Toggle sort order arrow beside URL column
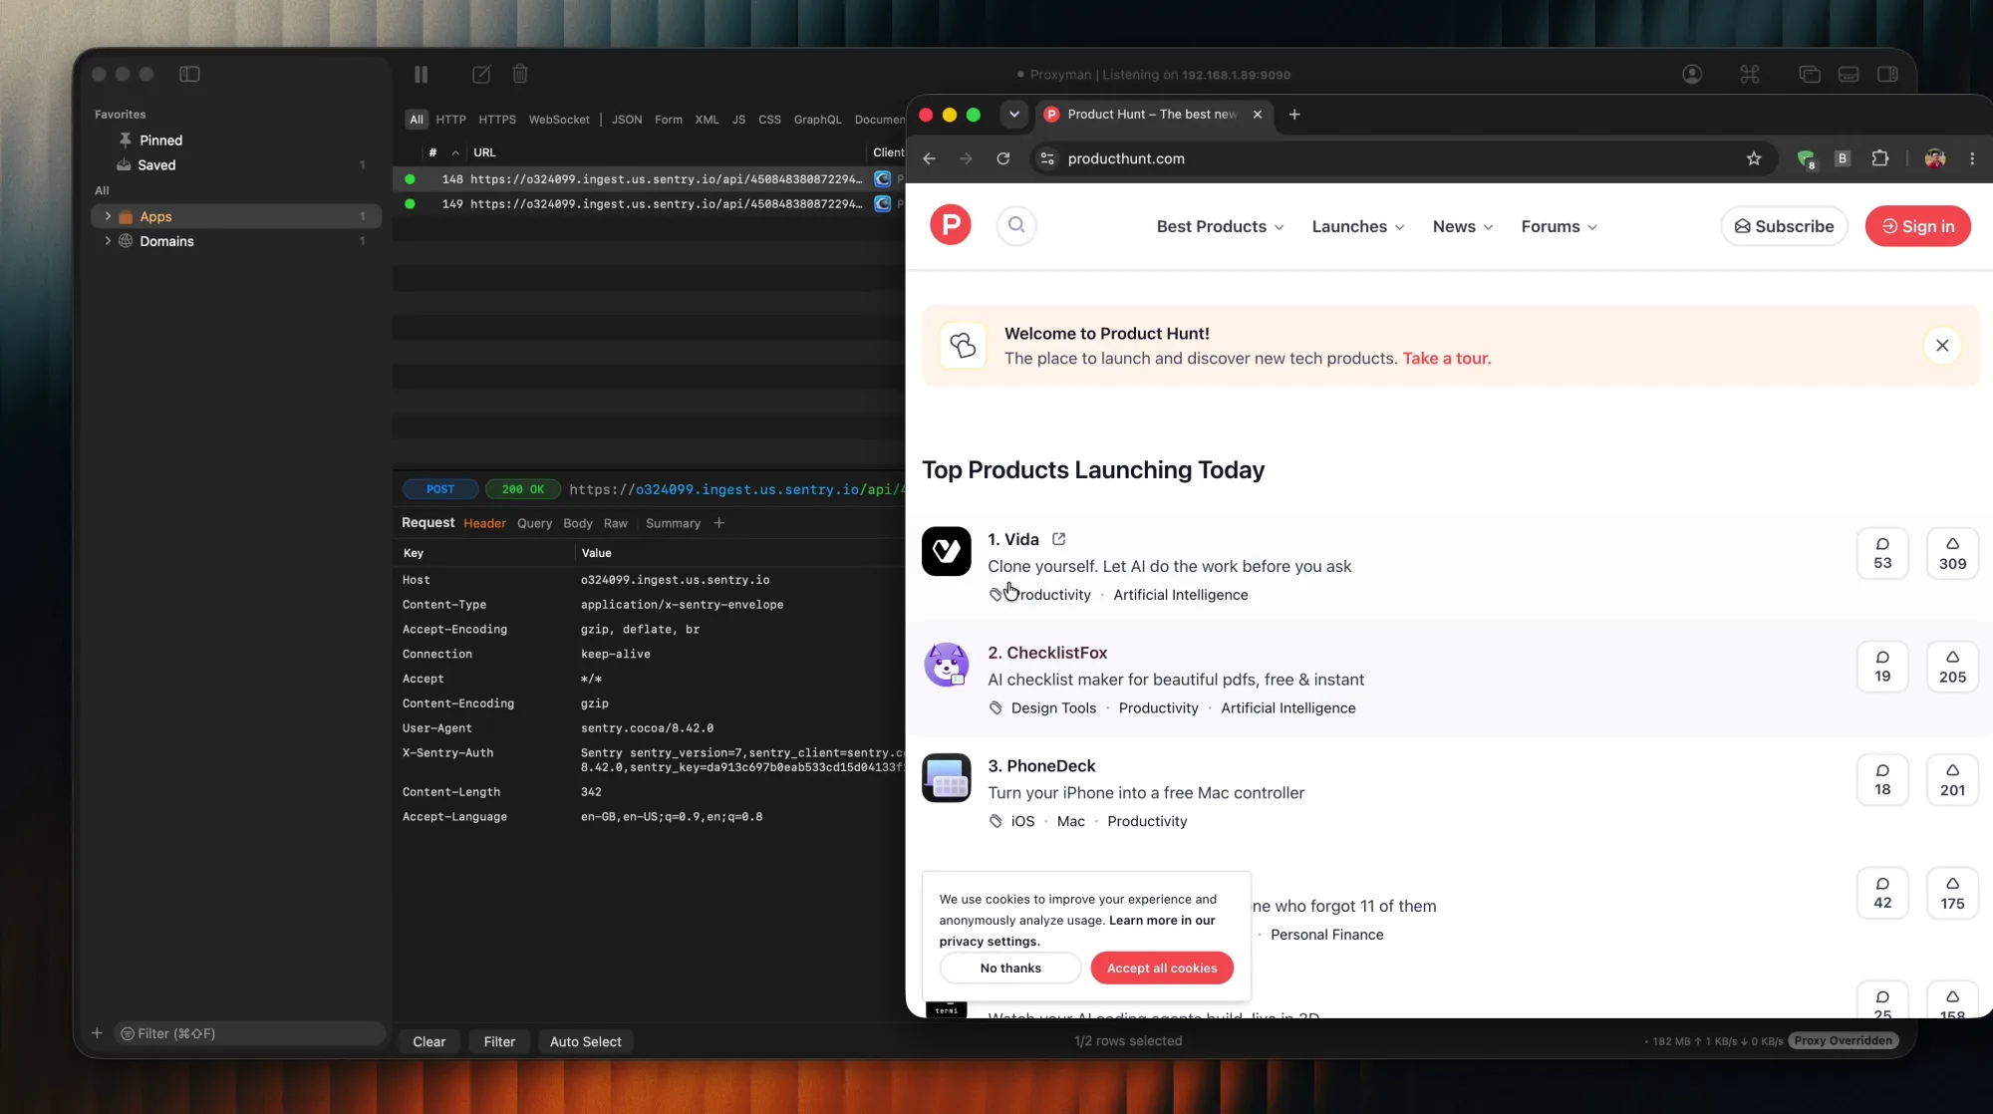 [x=455, y=152]
